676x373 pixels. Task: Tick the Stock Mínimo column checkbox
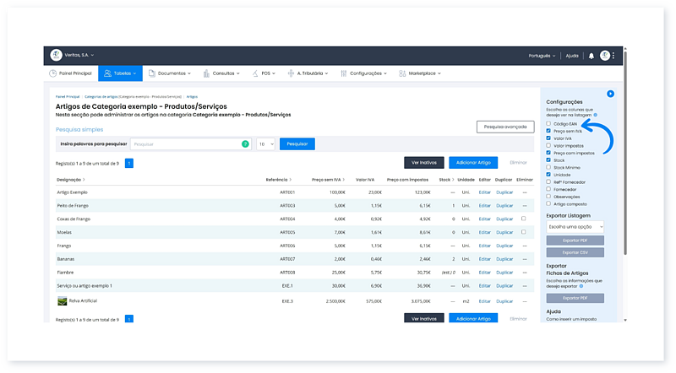point(549,167)
